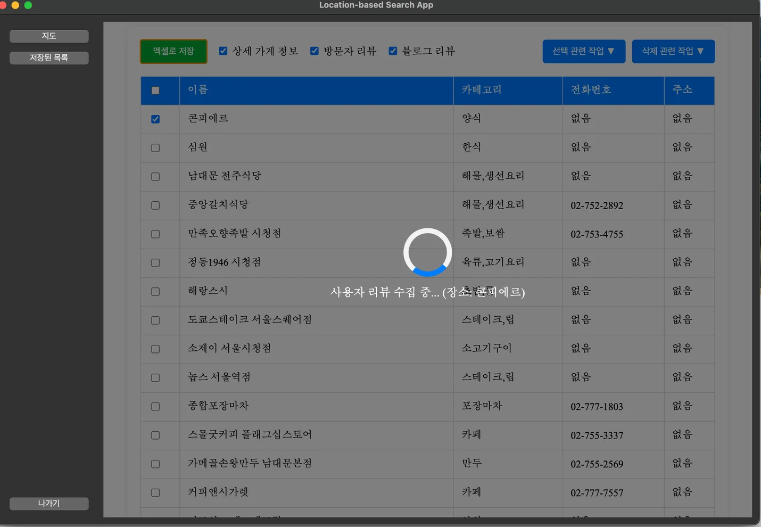The height and width of the screenshot is (527, 761).
Task: Click the 엑셀로 저장 button
Action: [x=173, y=51]
